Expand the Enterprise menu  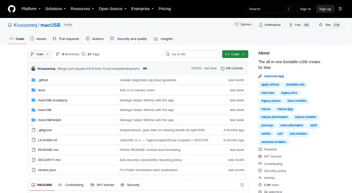point(142,9)
